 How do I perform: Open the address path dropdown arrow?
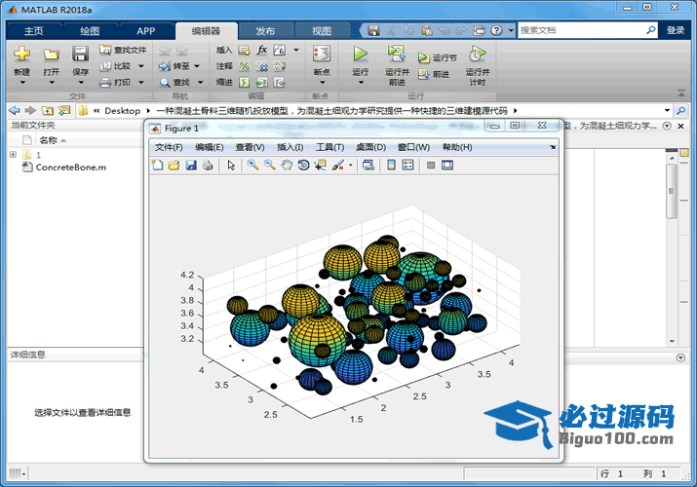click(667, 111)
